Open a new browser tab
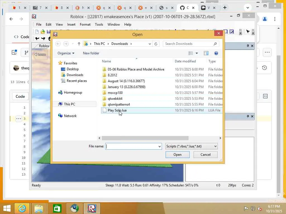The image size is (286, 214). click(x=225, y=8)
